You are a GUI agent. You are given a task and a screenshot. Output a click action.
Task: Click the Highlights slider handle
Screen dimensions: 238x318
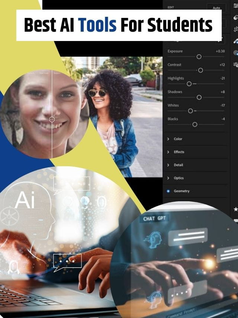pos(189,84)
